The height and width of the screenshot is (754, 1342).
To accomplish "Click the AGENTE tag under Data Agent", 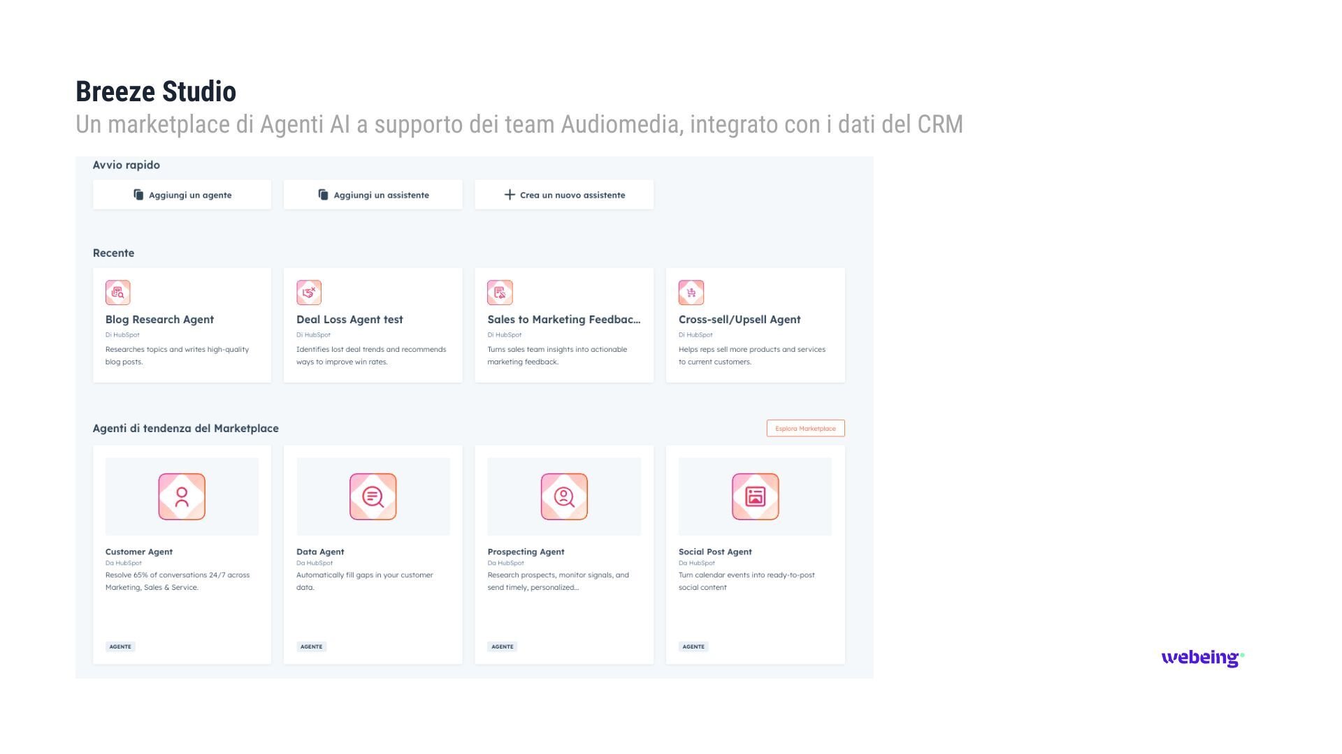I will pos(311,646).
